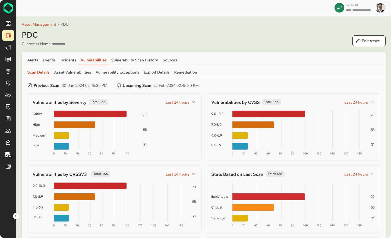This screenshot has height=238, width=391.
Task: Click the previous scan date 30-Jan-2024 02:45:30 PM
Action: tap(84, 85)
